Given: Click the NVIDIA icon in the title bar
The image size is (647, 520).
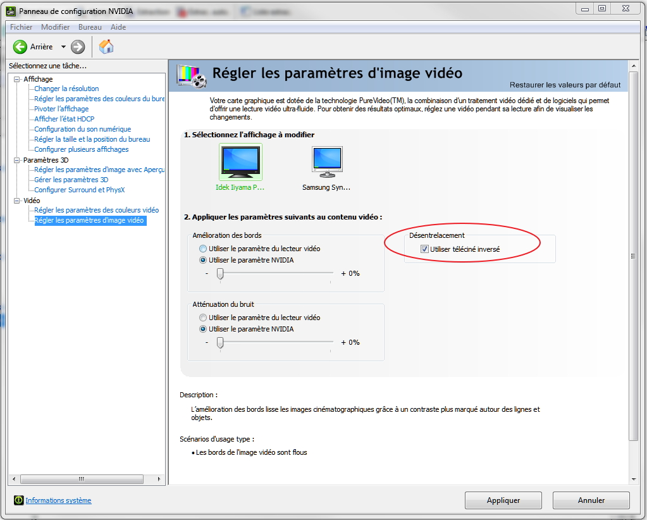Looking at the screenshot, I should (11, 11).
